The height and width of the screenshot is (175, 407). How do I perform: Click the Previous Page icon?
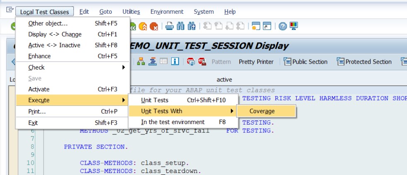pyautogui.click(x=218, y=26)
